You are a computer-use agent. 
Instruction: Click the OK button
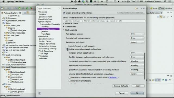click(x=137, y=93)
